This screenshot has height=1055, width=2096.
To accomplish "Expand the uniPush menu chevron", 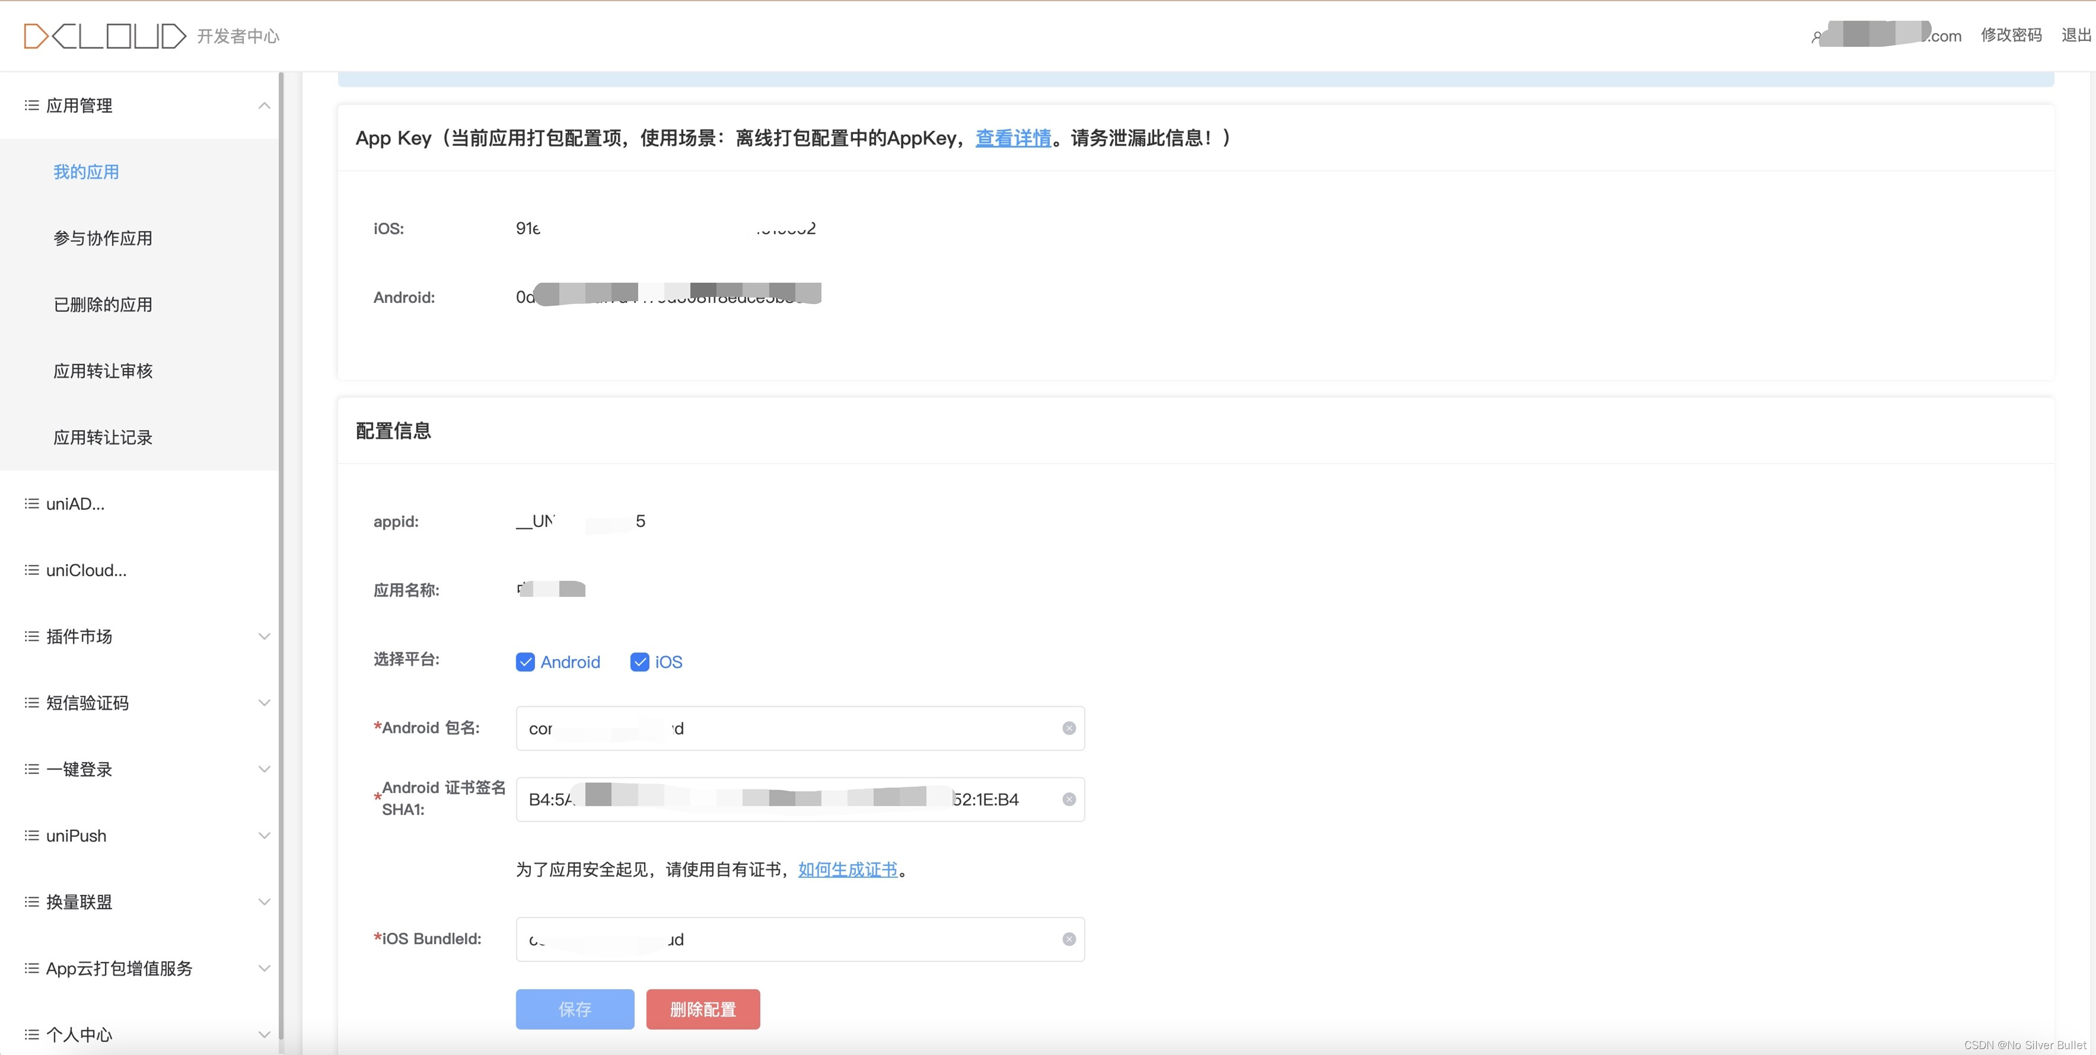I will point(263,835).
